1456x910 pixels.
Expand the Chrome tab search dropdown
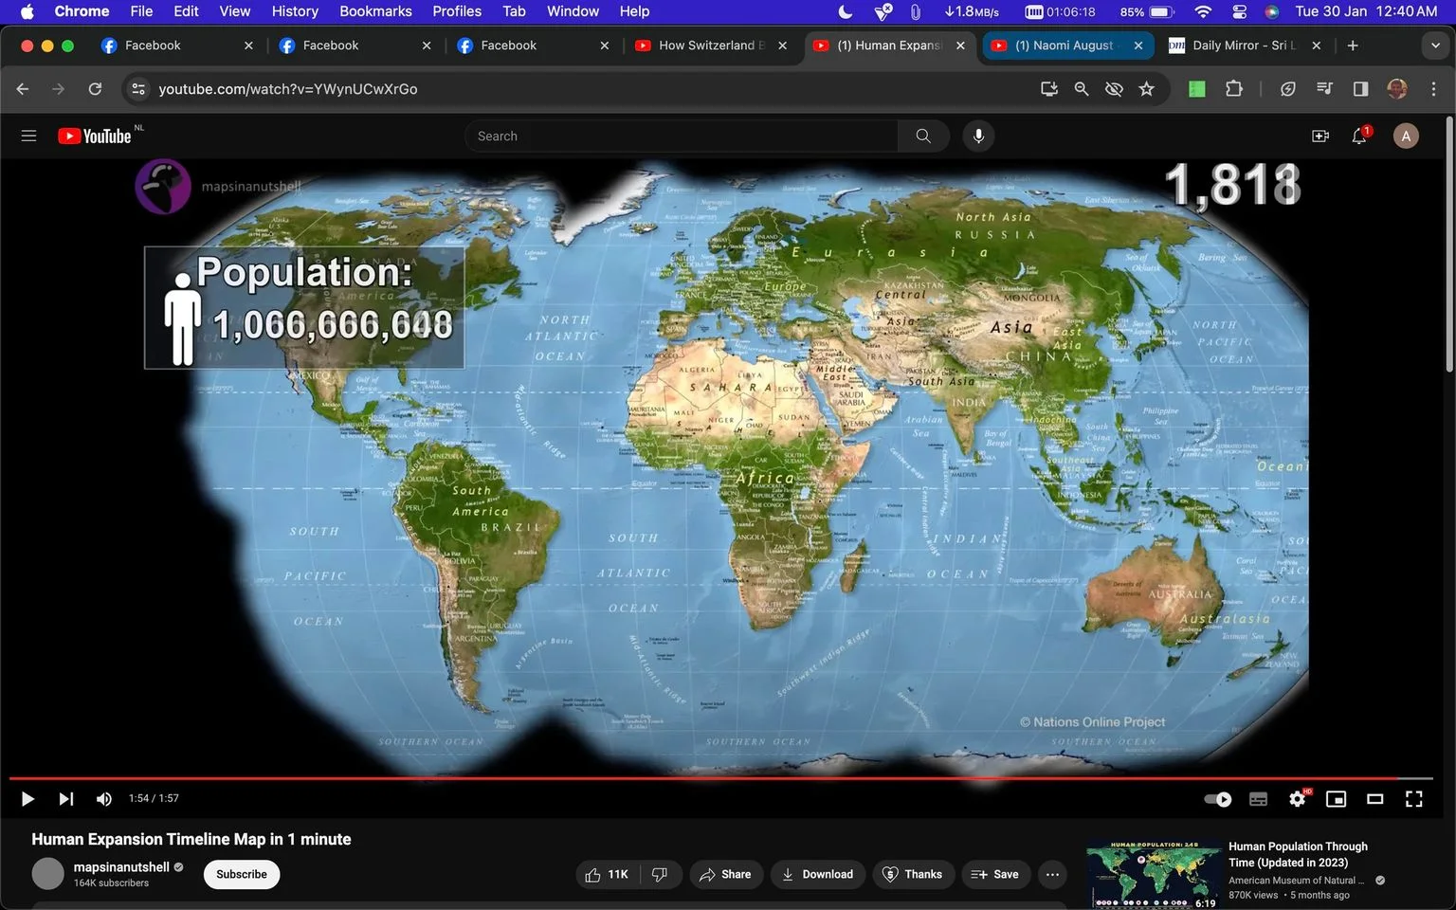coord(1434,45)
